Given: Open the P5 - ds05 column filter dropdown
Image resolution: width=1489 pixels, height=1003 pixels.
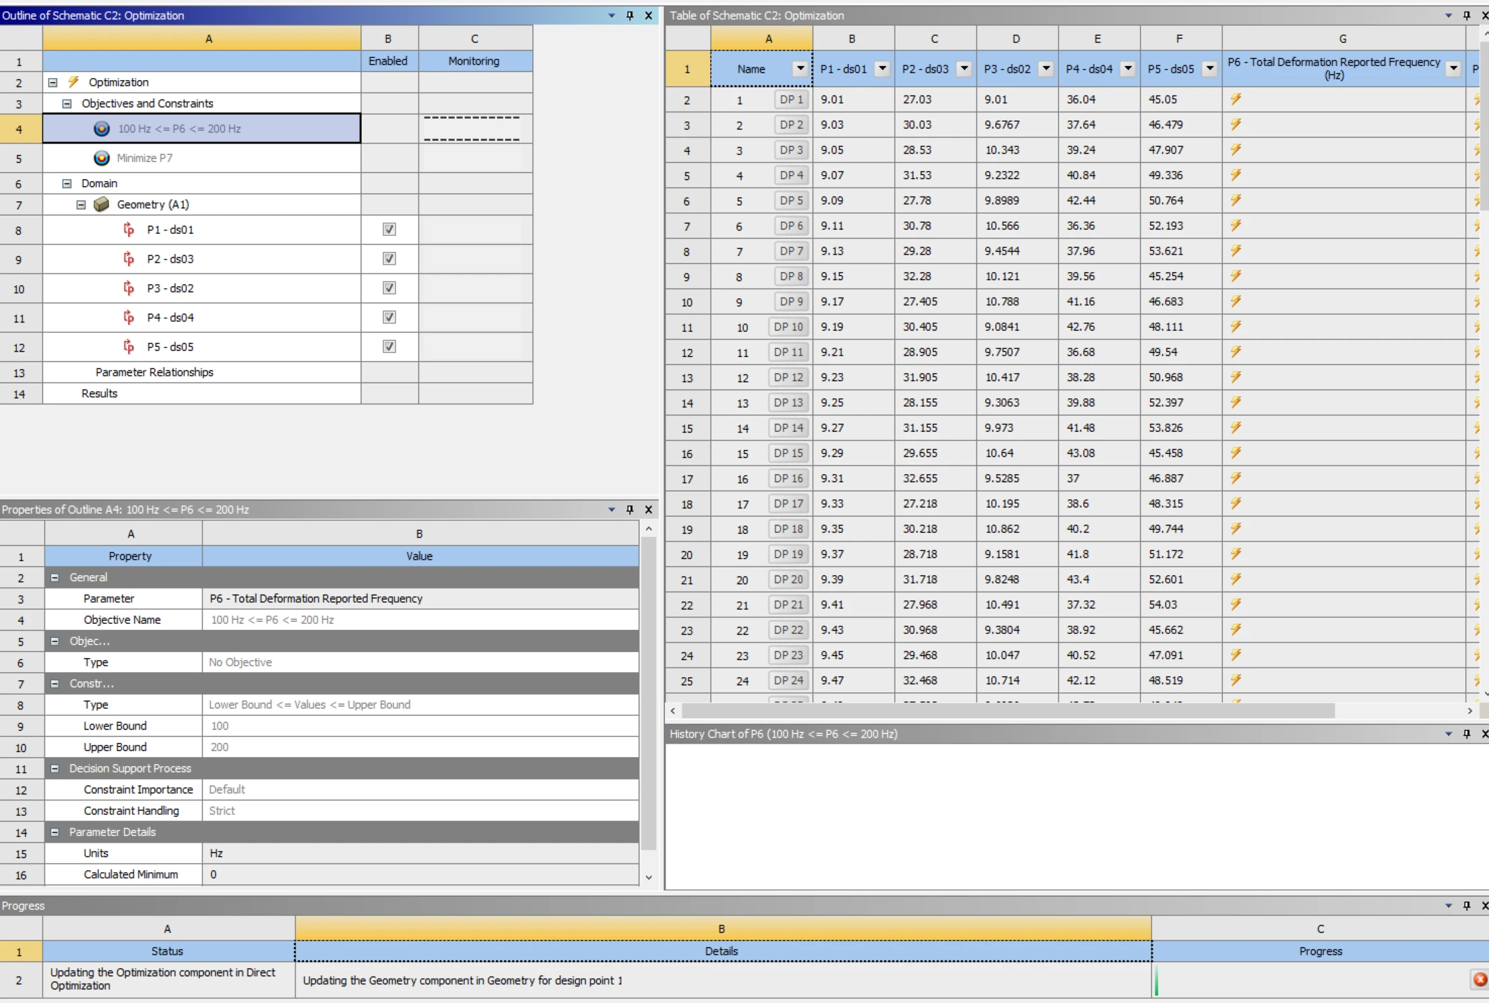Looking at the screenshot, I should (1210, 68).
